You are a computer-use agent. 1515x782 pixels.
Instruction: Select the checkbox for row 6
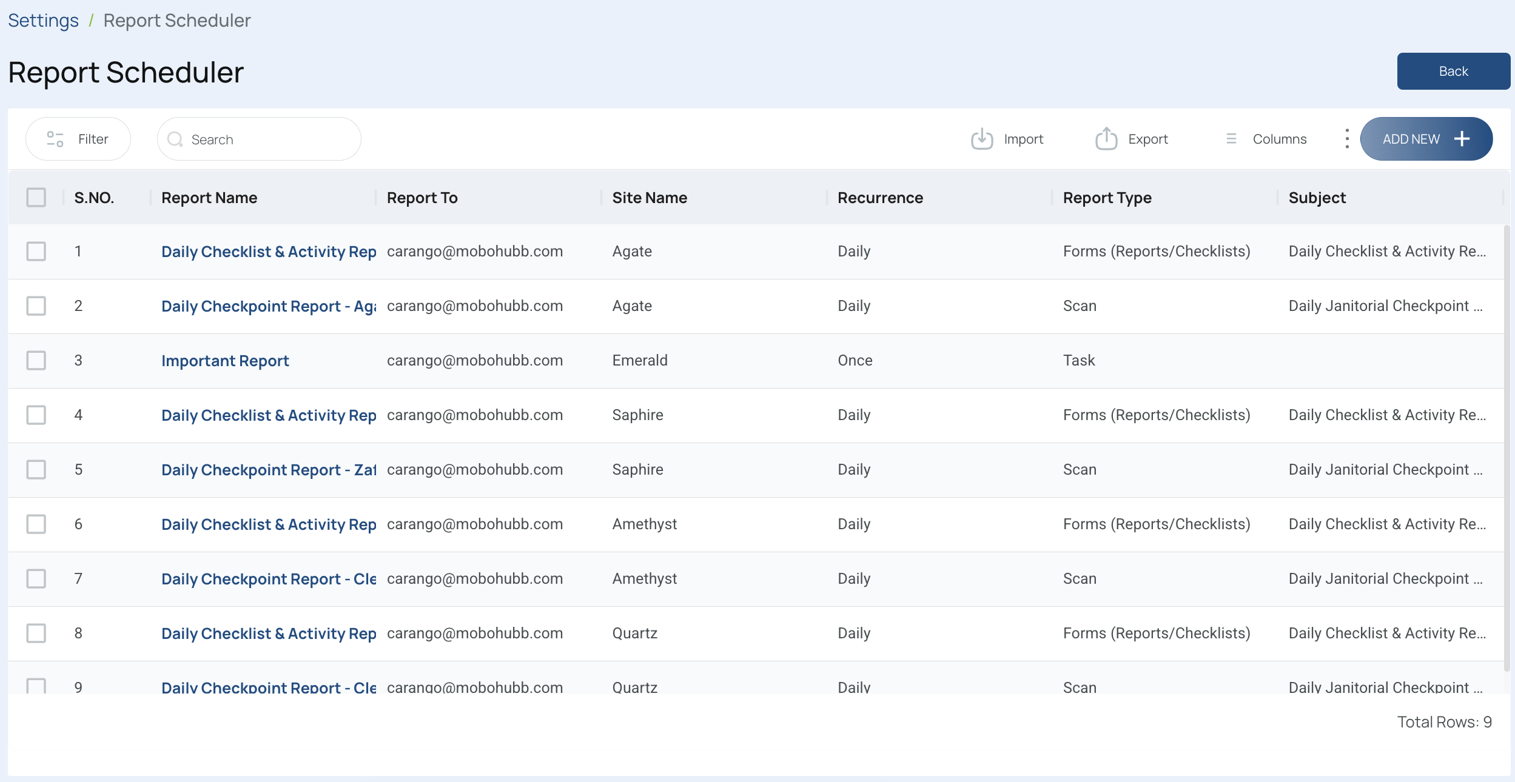tap(36, 524)
